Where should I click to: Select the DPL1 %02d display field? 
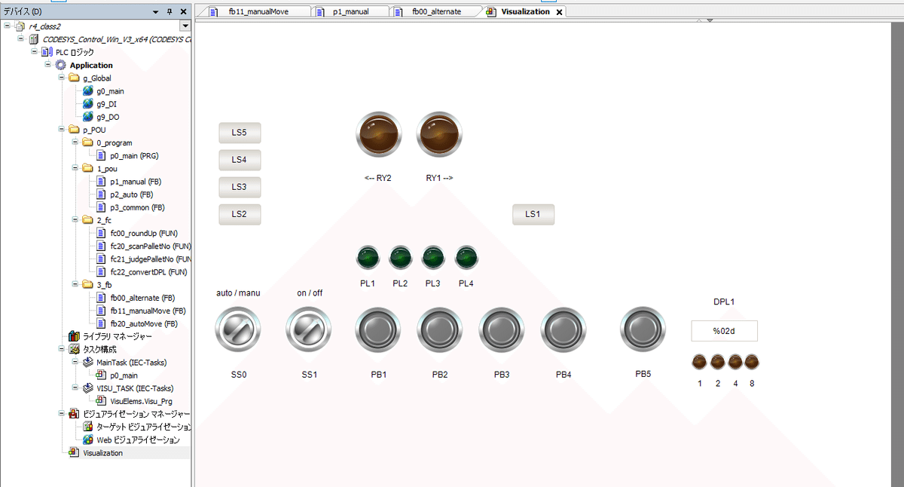click(725, 331)
